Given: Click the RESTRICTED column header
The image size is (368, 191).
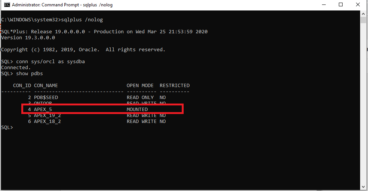Looking at the screenshot, I should 174,86.
